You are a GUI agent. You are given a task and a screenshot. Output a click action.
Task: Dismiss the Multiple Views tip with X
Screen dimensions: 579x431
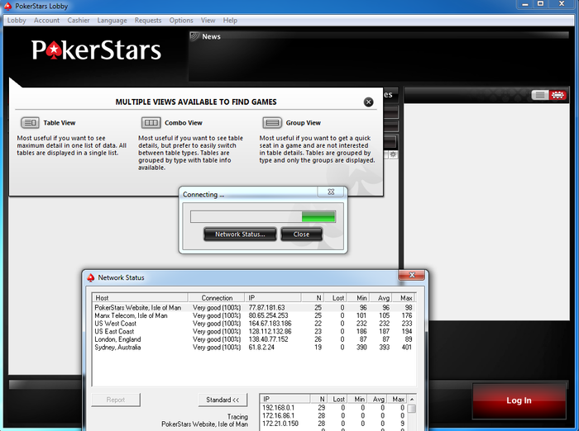tap(368, 102)
